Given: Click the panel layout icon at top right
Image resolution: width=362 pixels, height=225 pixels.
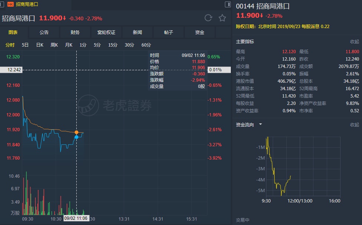Looking at the screenshot, I should tap(228, 4).
